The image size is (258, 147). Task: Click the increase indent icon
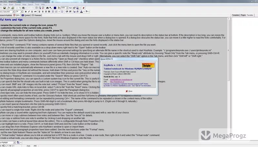70,12
